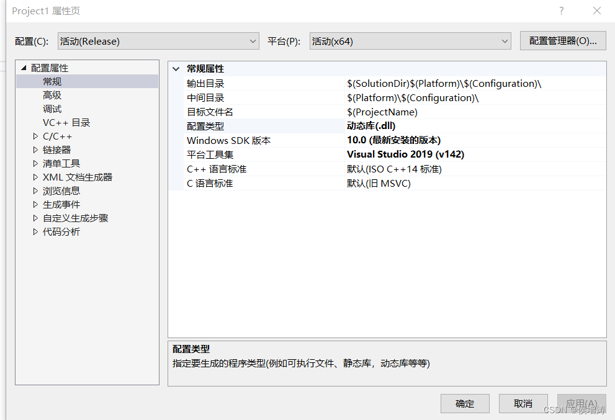Click the 配置管理器(O)... button

[563, 41]
